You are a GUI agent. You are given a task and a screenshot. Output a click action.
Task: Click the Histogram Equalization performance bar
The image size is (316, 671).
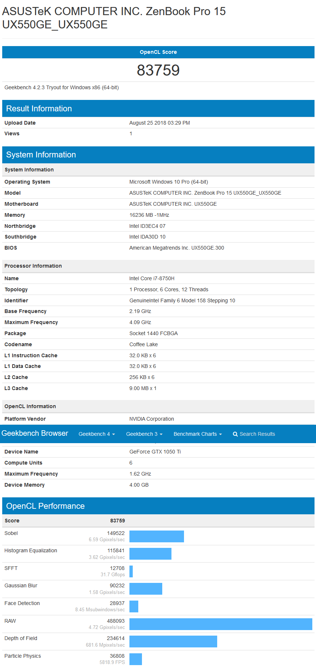coord(150,554)
